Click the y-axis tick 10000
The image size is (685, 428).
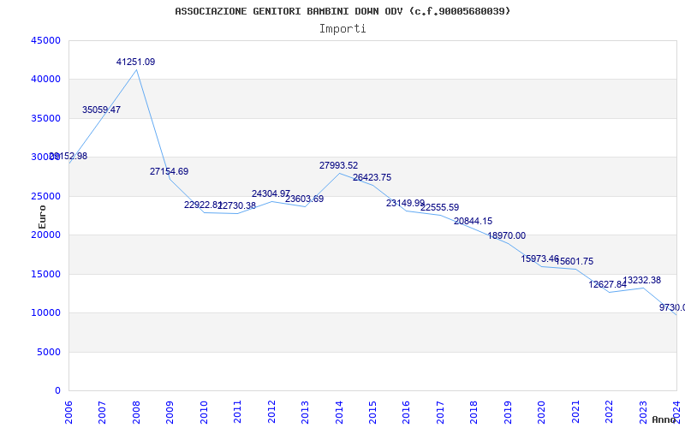click(x=46, y=313)
